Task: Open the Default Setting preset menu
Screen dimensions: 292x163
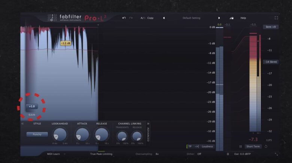Action: click(x=191, y=18)
